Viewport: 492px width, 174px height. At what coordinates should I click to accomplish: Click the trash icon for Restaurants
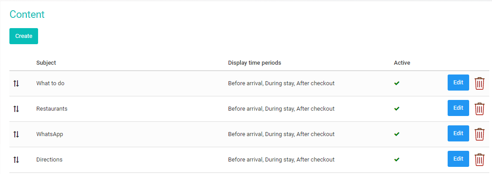[x=479, y=109]
